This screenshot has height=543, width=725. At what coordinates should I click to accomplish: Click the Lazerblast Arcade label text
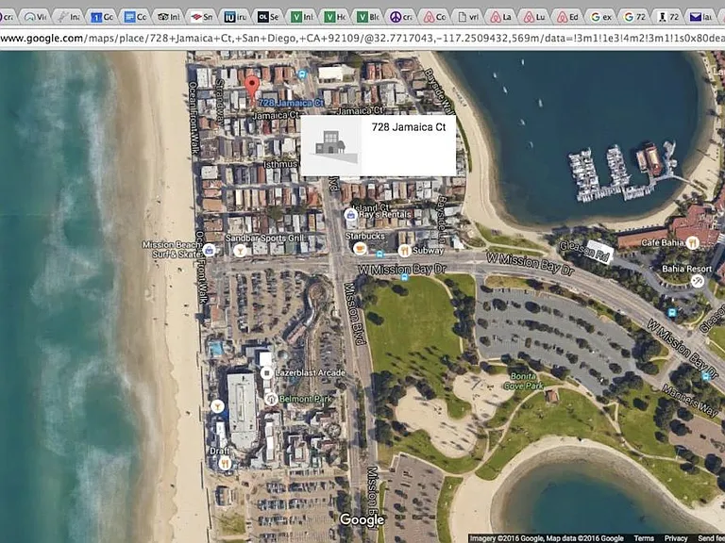(x=311, y=372)
